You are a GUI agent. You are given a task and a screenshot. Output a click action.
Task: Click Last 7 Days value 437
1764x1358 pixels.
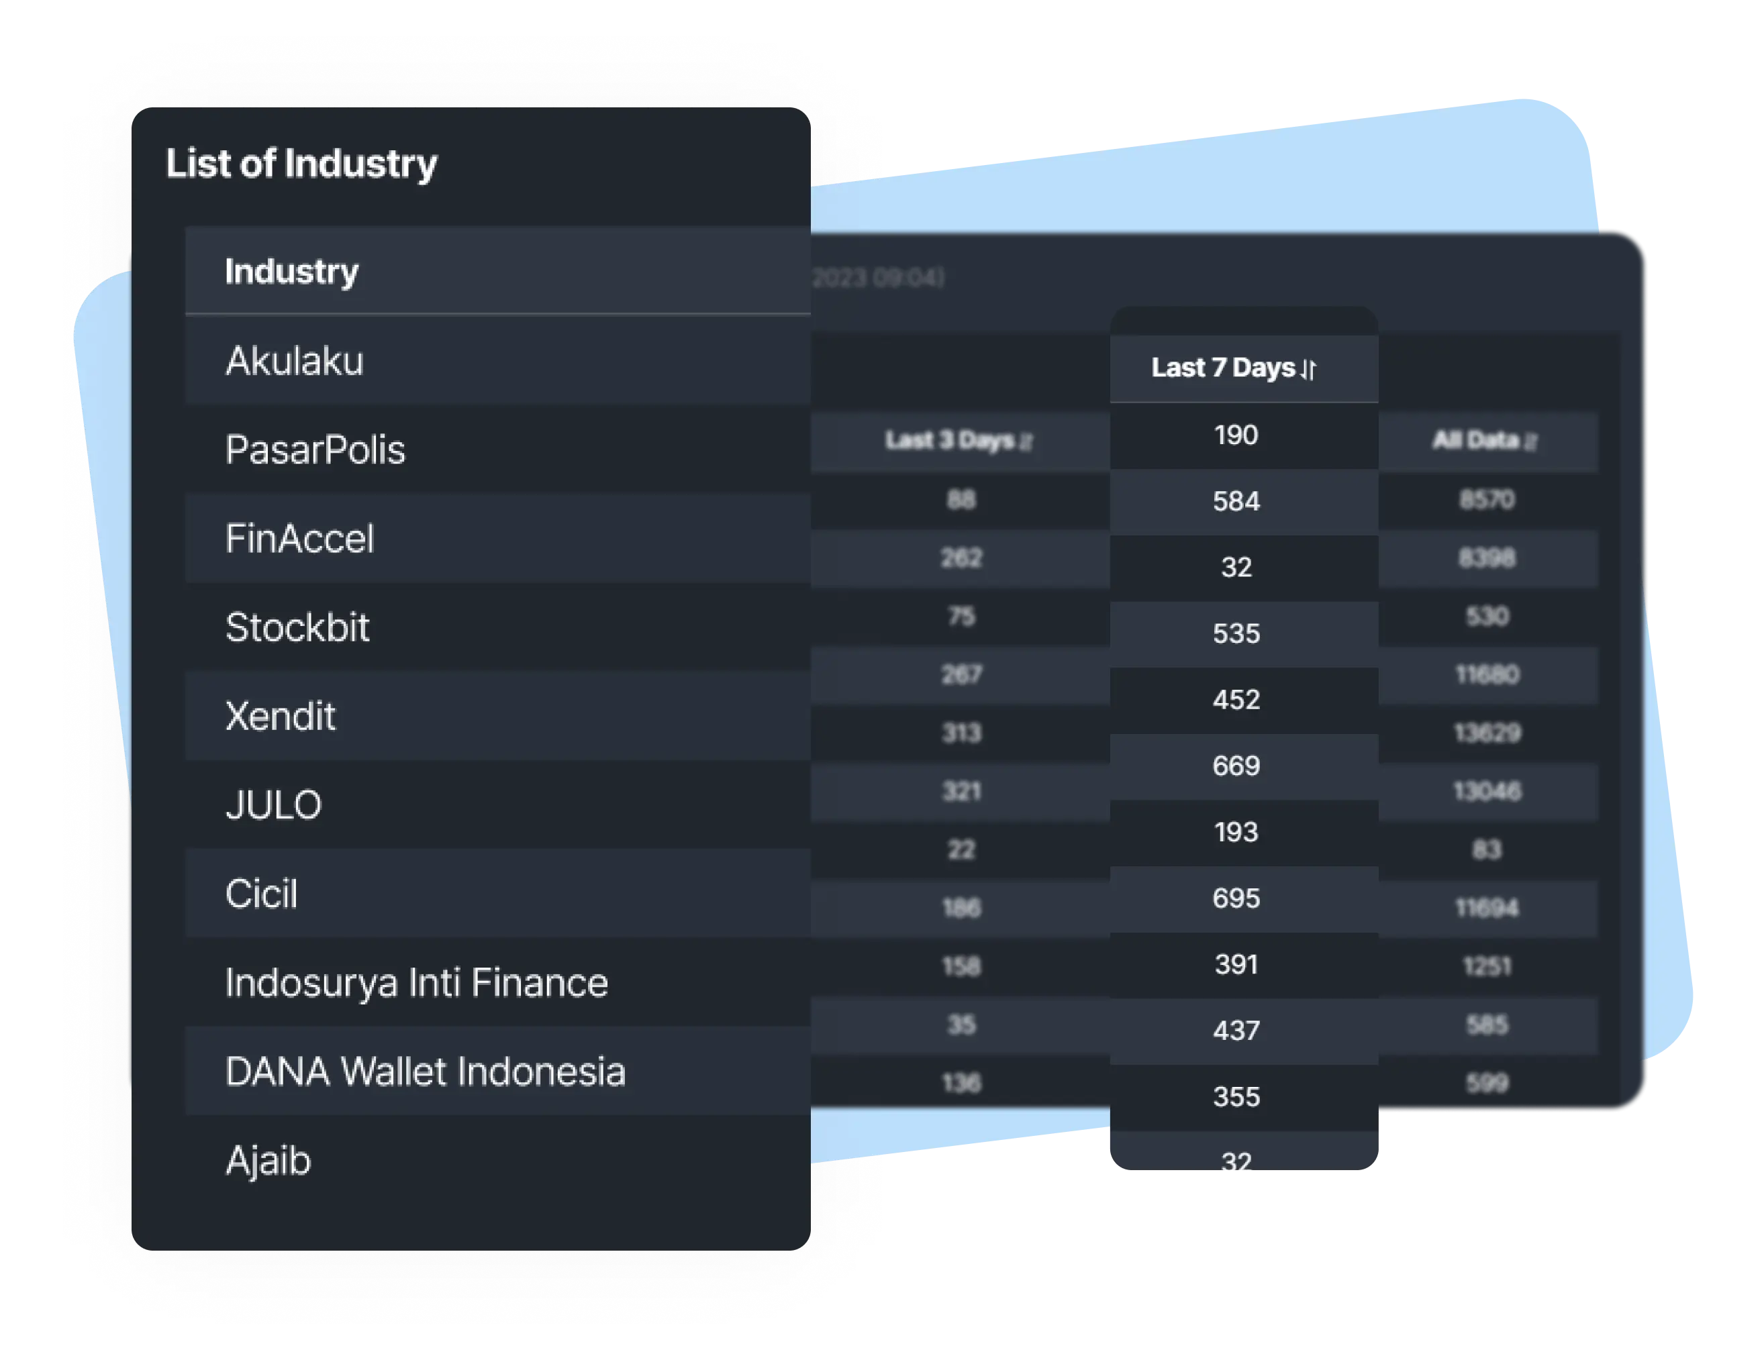(x=1236, y=1031)
